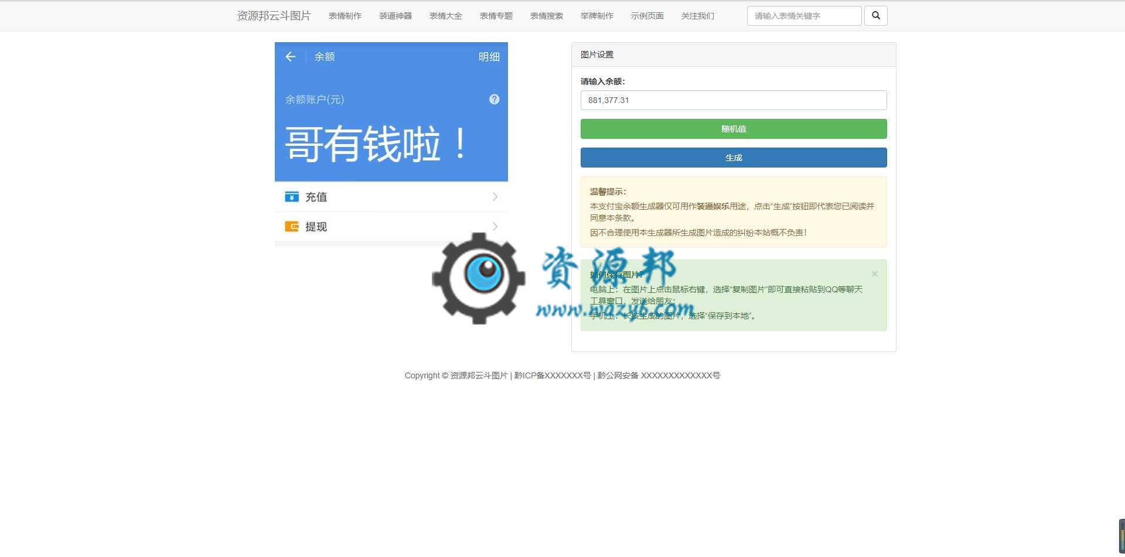The width and height of the screenshot is (1125, 557).
Task: Open the 举牌制作 menu item
Action: (x=597, y=16)
